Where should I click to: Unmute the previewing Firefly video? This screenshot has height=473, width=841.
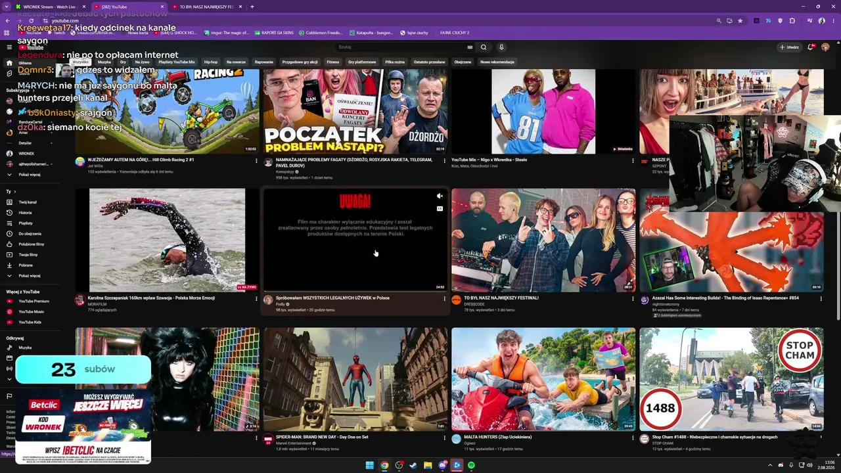440,196
